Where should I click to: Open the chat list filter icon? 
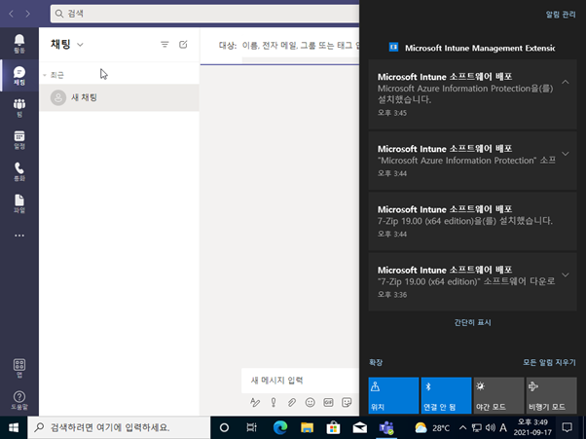[x=165, y=45]
